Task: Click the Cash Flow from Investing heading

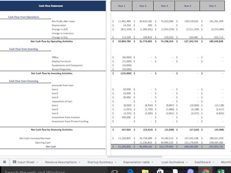Action: pos(23,49)
